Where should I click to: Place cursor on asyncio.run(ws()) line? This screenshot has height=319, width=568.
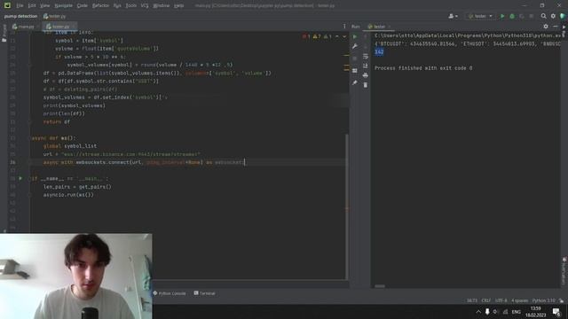pyautogui.click(x=68, y=195)
